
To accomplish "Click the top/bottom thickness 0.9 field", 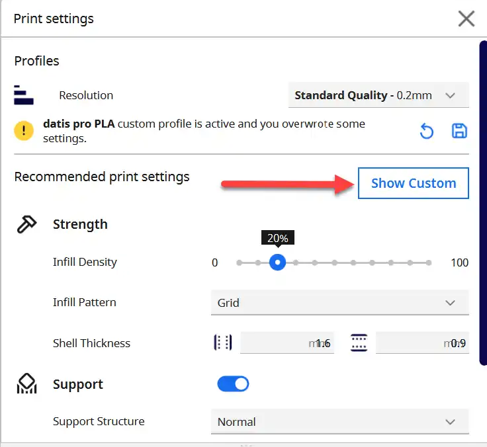I will pyautogui.click(x=422, y=343).
